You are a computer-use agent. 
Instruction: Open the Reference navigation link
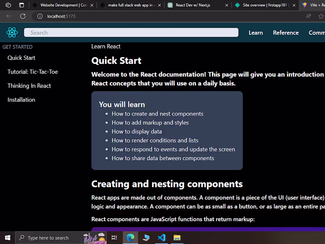[286, 33]
